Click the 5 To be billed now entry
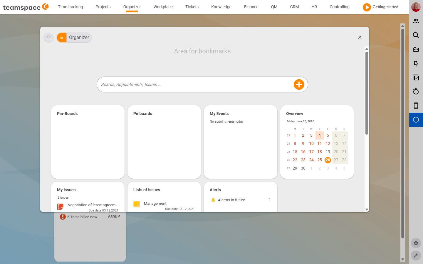Viewport: 423px width, 264px height. (x=82, y=217)
